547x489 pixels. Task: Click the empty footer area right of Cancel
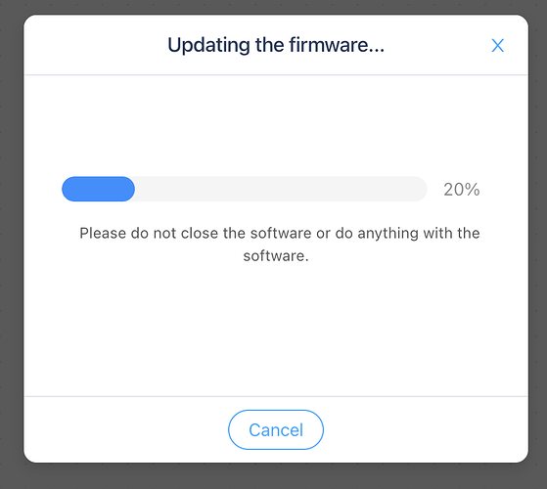pyautogui.click(x=426, y=429)
